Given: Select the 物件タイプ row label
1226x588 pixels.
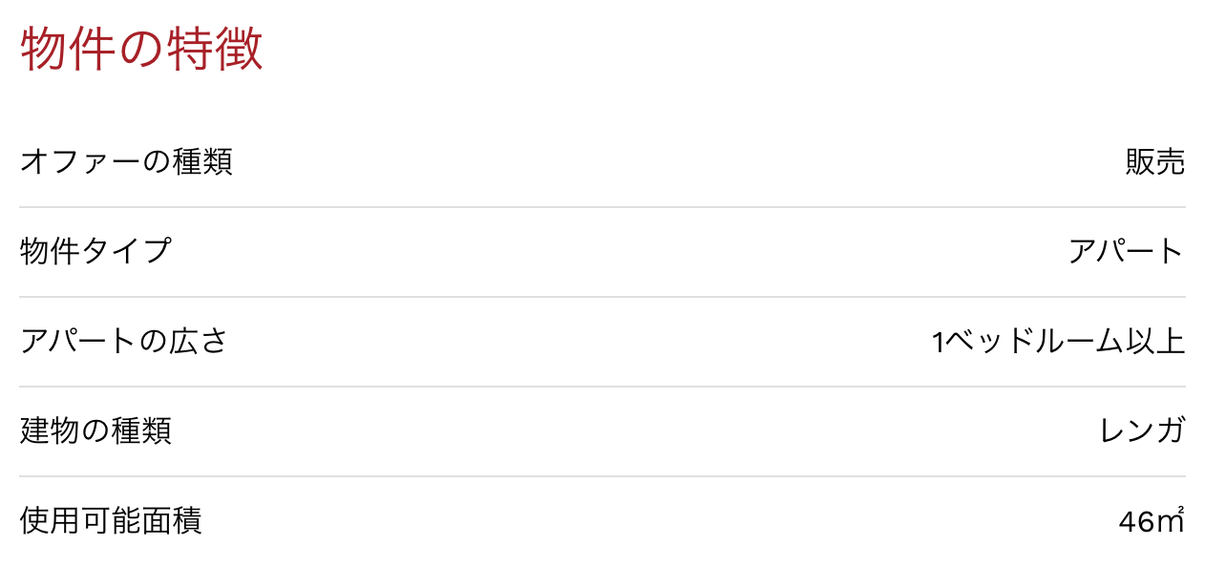Looking at the screenshot, I should coord(95,252).
